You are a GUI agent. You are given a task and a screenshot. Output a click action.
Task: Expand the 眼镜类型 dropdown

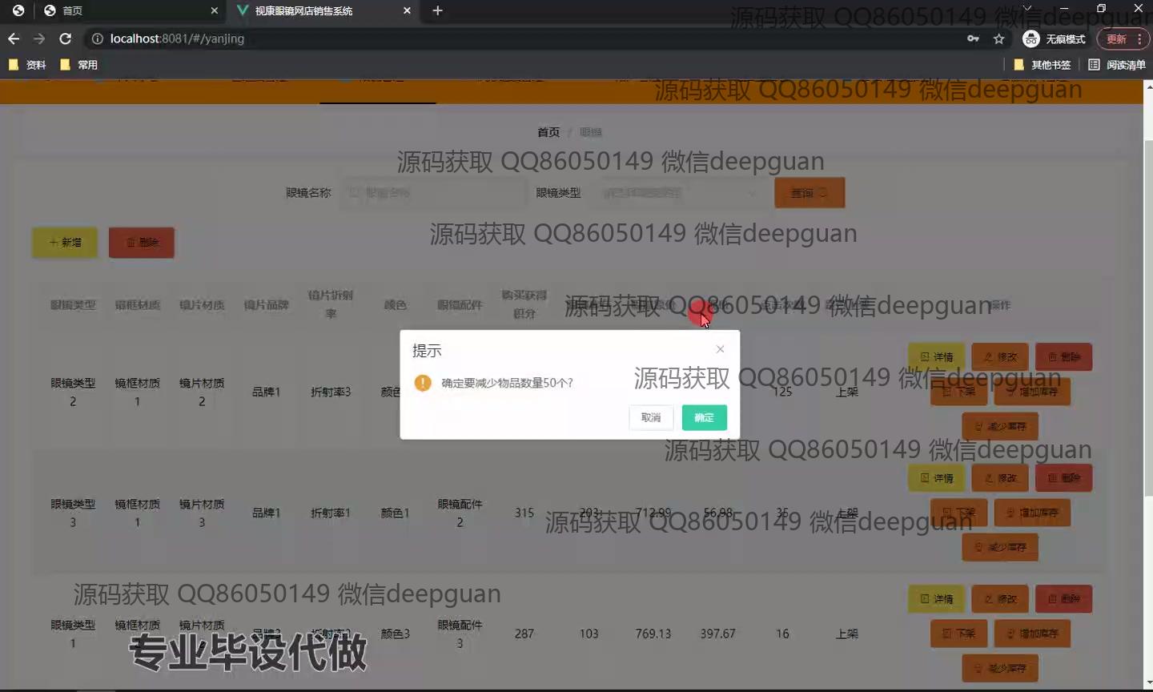[x=678, y=193]
